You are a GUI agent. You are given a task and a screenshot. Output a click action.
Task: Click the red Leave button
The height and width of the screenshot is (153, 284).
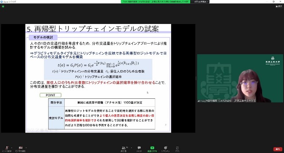[278, 149]
